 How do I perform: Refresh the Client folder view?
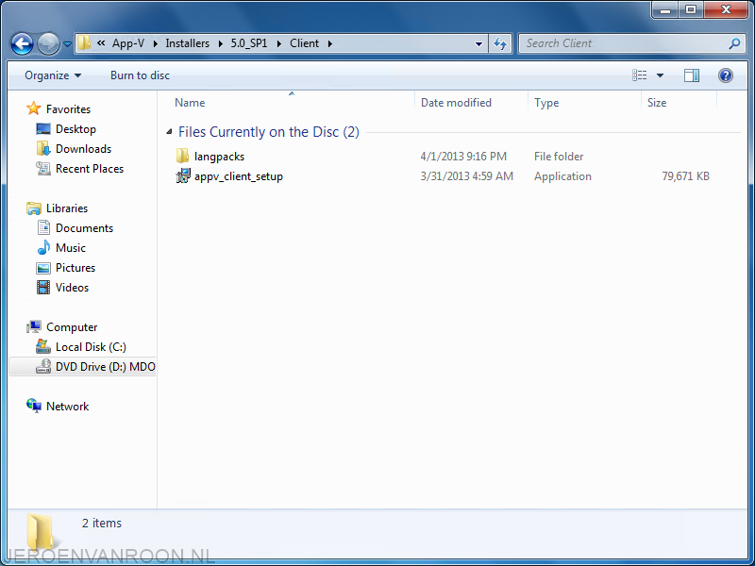(x=500, y=43)
